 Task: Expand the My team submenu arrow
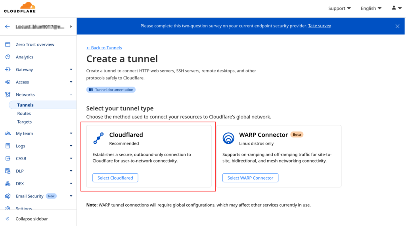click(x=71, y=133)
